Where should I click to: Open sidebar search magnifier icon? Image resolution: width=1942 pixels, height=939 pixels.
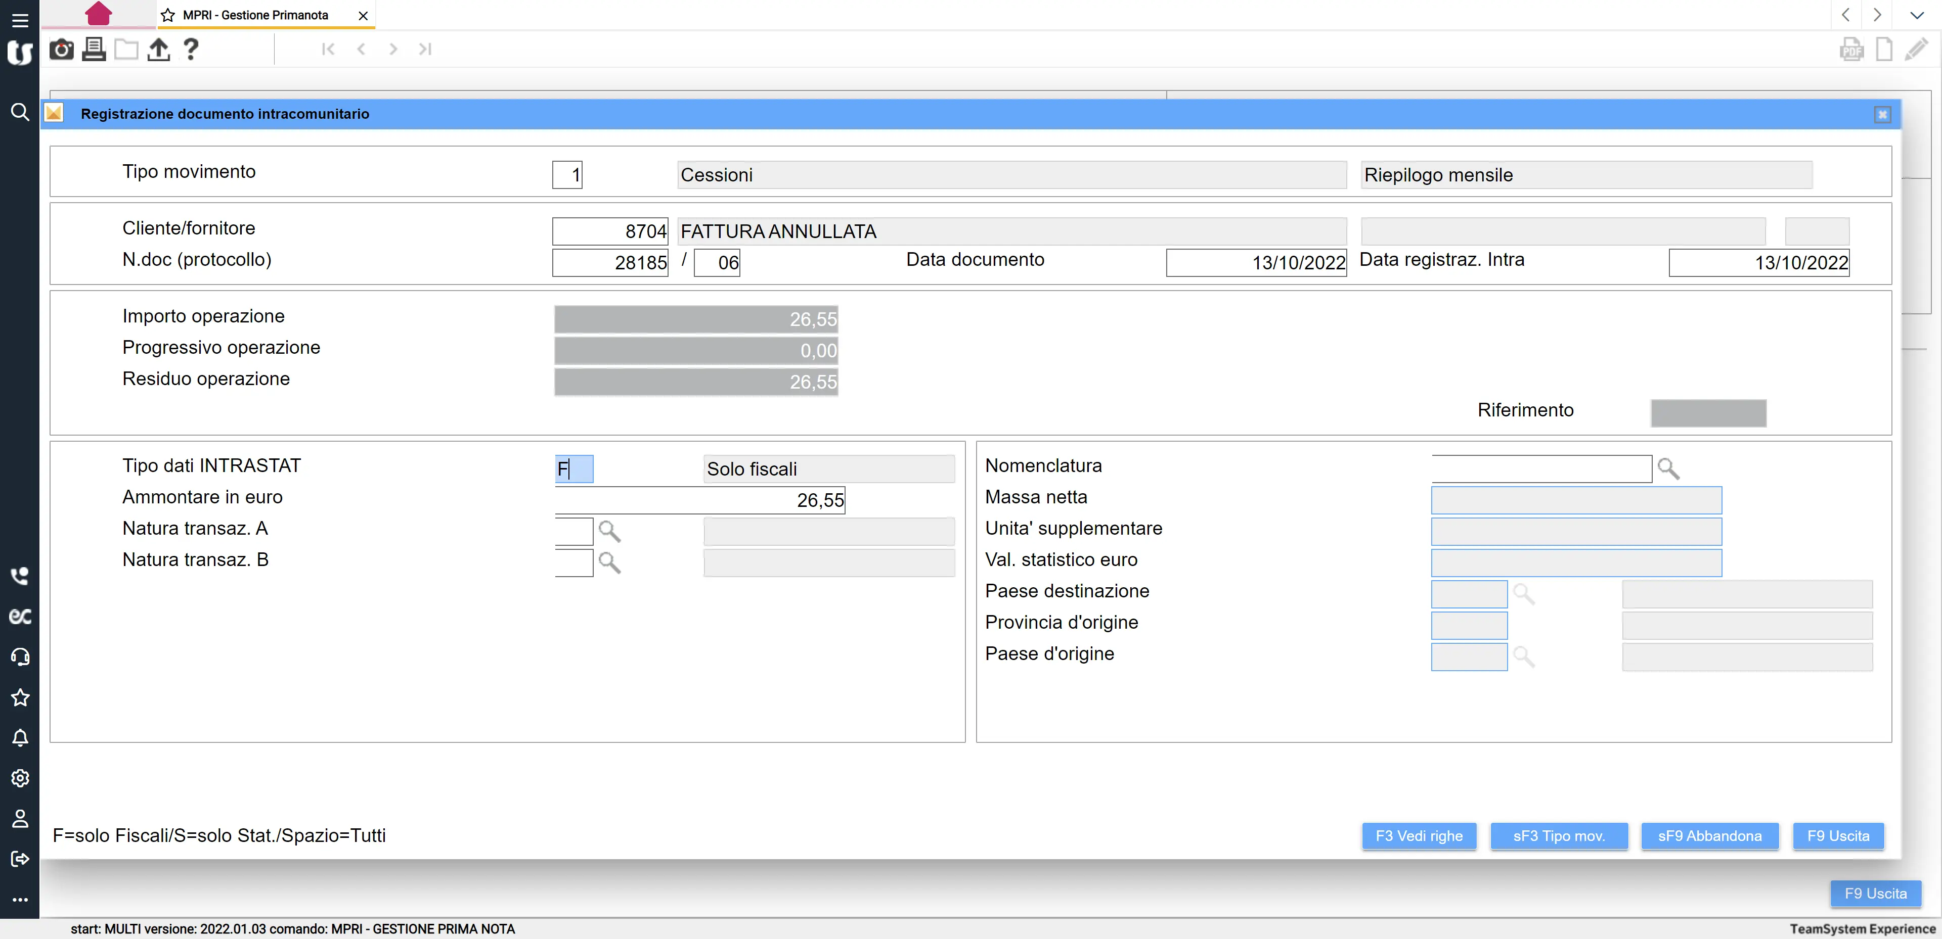point(20,112)
